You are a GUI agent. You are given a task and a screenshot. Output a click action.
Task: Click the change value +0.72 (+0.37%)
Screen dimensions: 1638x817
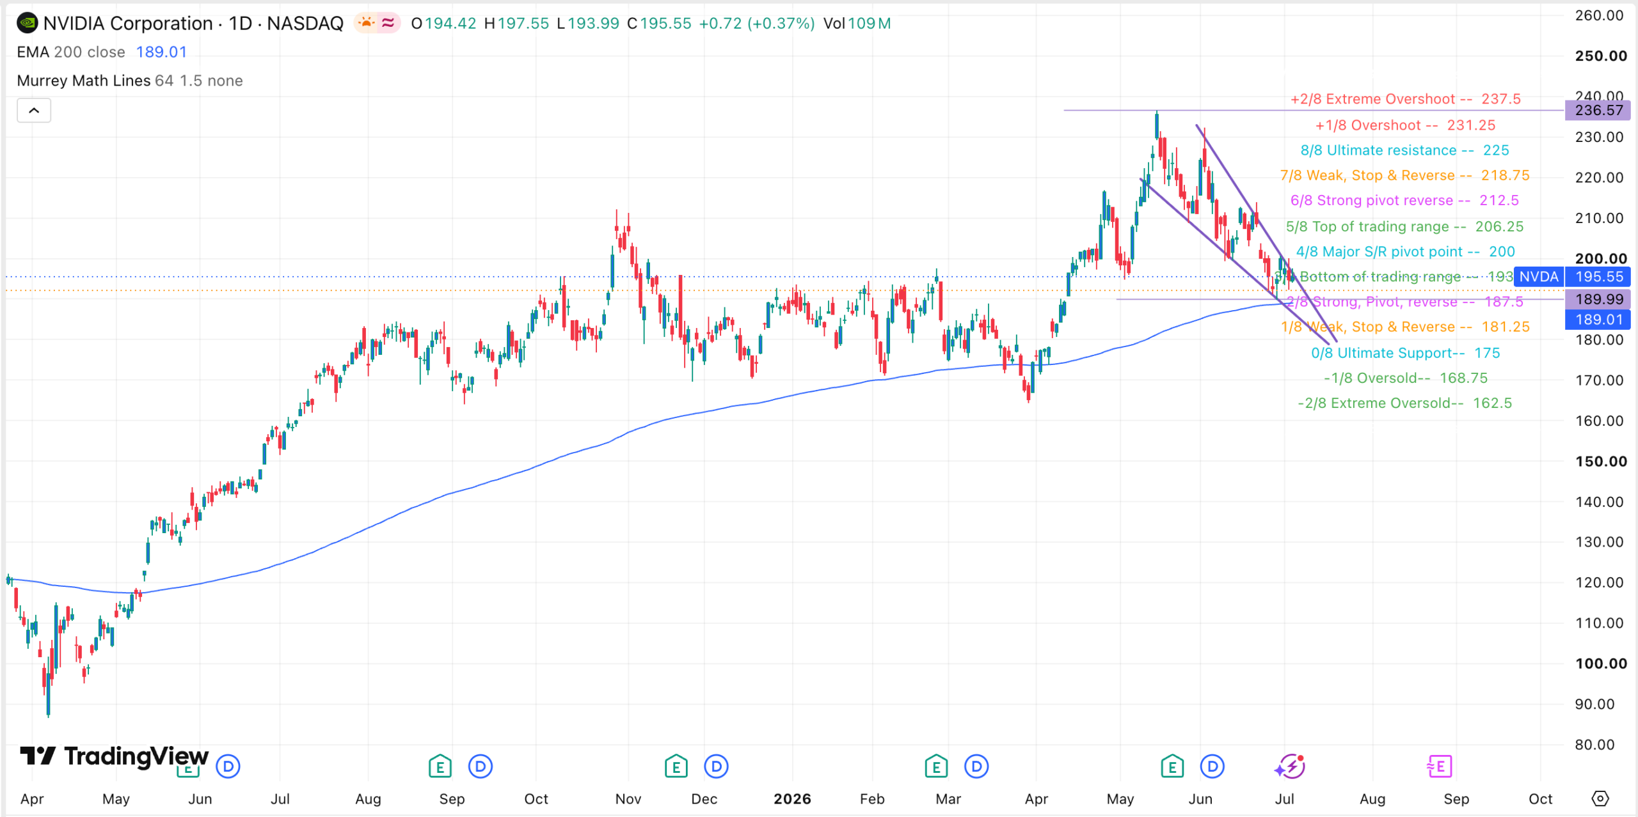[x=757, y=24]
